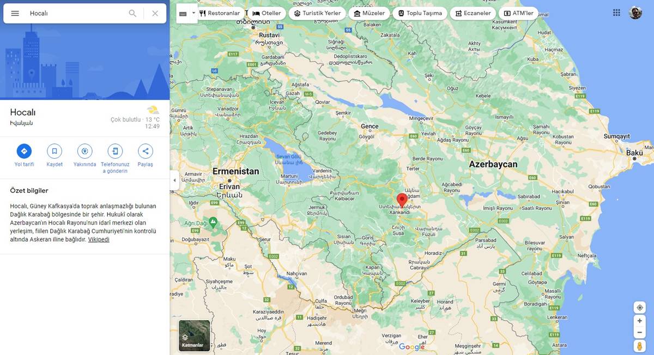Click the search magnifier icon
This screenshot has height=355, width=654.
[132, 13]
